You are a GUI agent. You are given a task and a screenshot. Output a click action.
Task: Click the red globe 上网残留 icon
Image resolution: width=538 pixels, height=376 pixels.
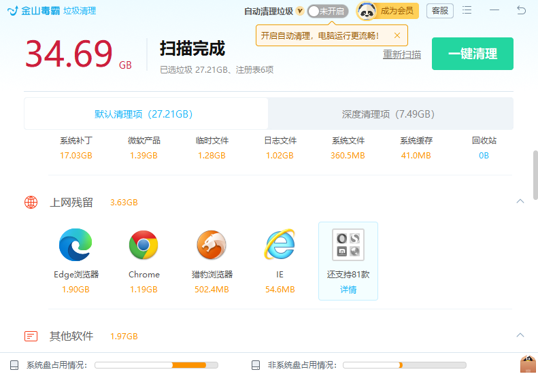coord(31,203)
